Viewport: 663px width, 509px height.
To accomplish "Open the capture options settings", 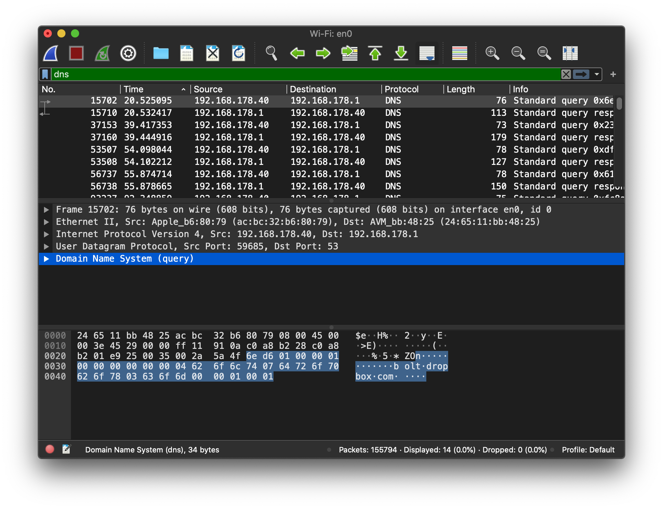I will coord(128,53).
